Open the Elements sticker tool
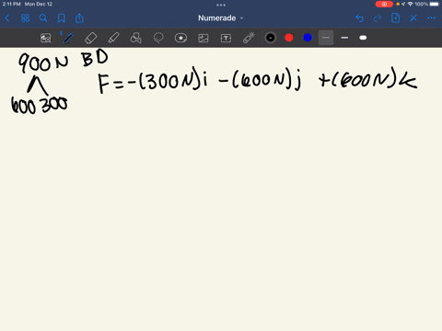The height and width of the screenshot is (331, 442). (x=180, y=38)
